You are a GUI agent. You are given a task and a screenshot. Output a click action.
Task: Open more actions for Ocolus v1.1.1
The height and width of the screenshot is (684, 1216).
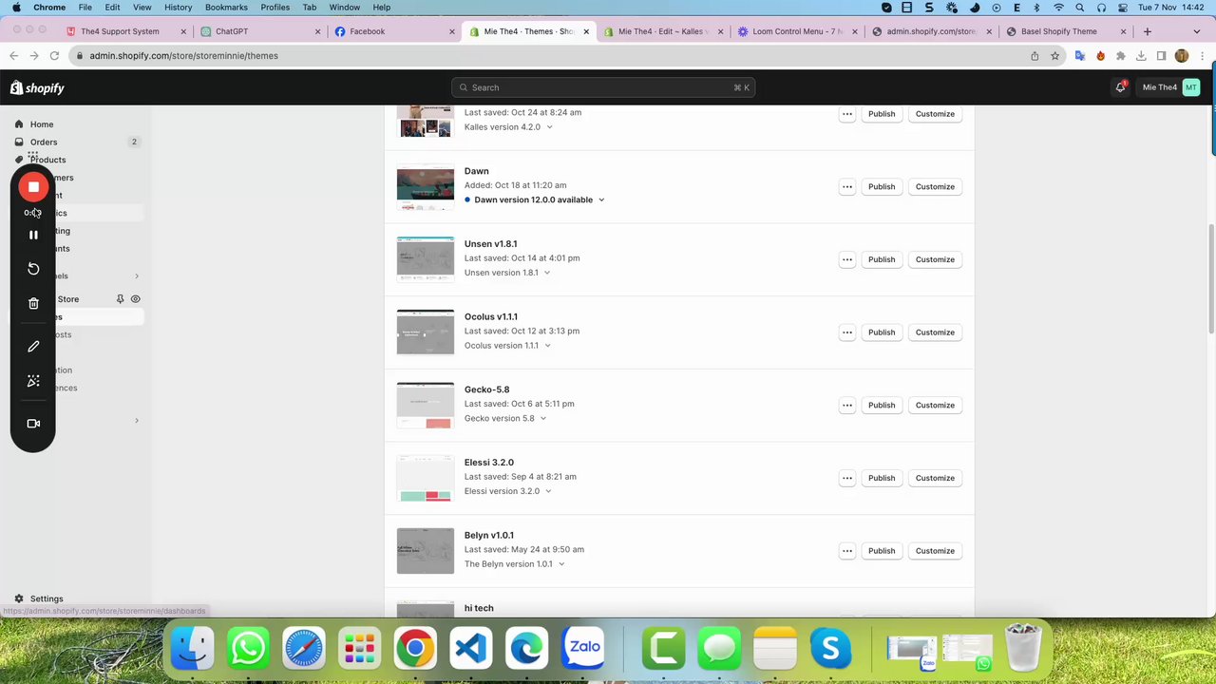pos(846,332)
